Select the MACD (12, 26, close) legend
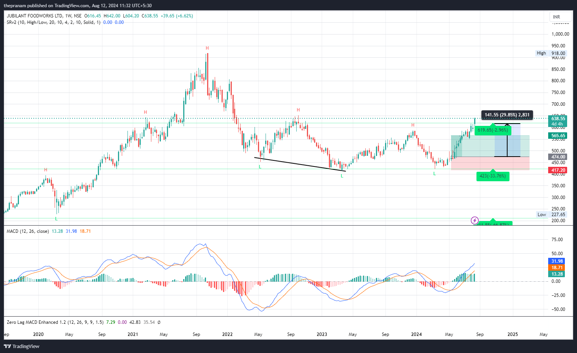Viewport: 577px width, 353px height. point(28,231)
